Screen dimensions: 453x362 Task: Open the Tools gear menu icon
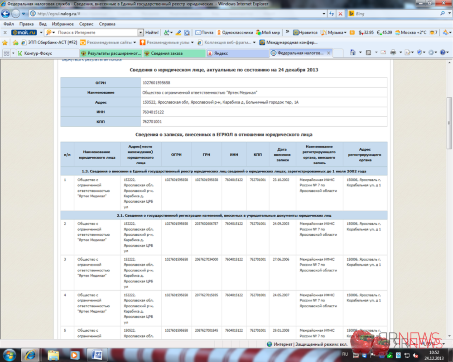coord(431,52)
